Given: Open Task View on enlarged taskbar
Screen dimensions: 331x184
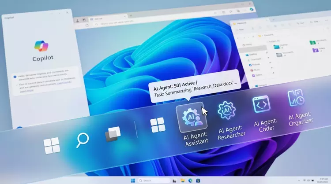Looking at the screenshot, I should point(113,134).
